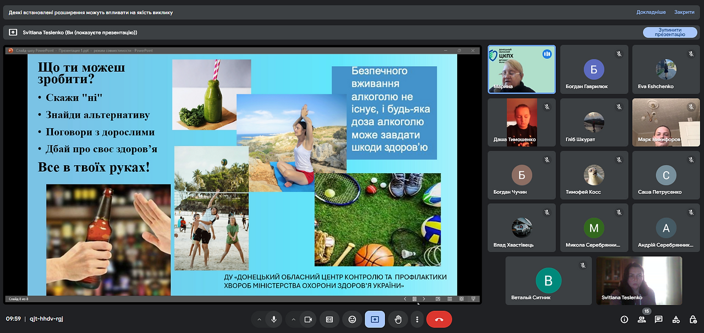Open audio settings arrow beside the microphone

pos(259,319)
